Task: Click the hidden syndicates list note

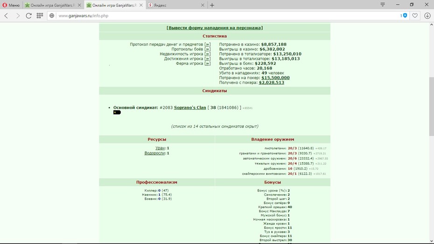Action: point(215,126)
